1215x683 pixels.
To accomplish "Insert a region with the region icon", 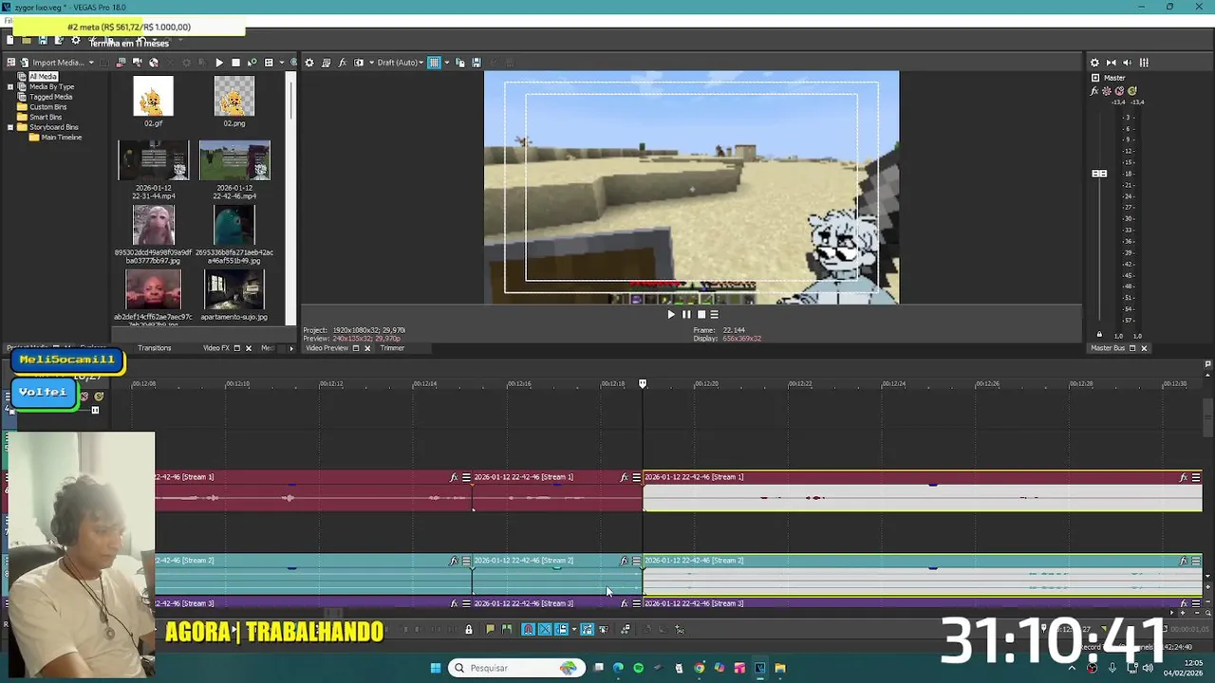I will [x=506, y=629].
